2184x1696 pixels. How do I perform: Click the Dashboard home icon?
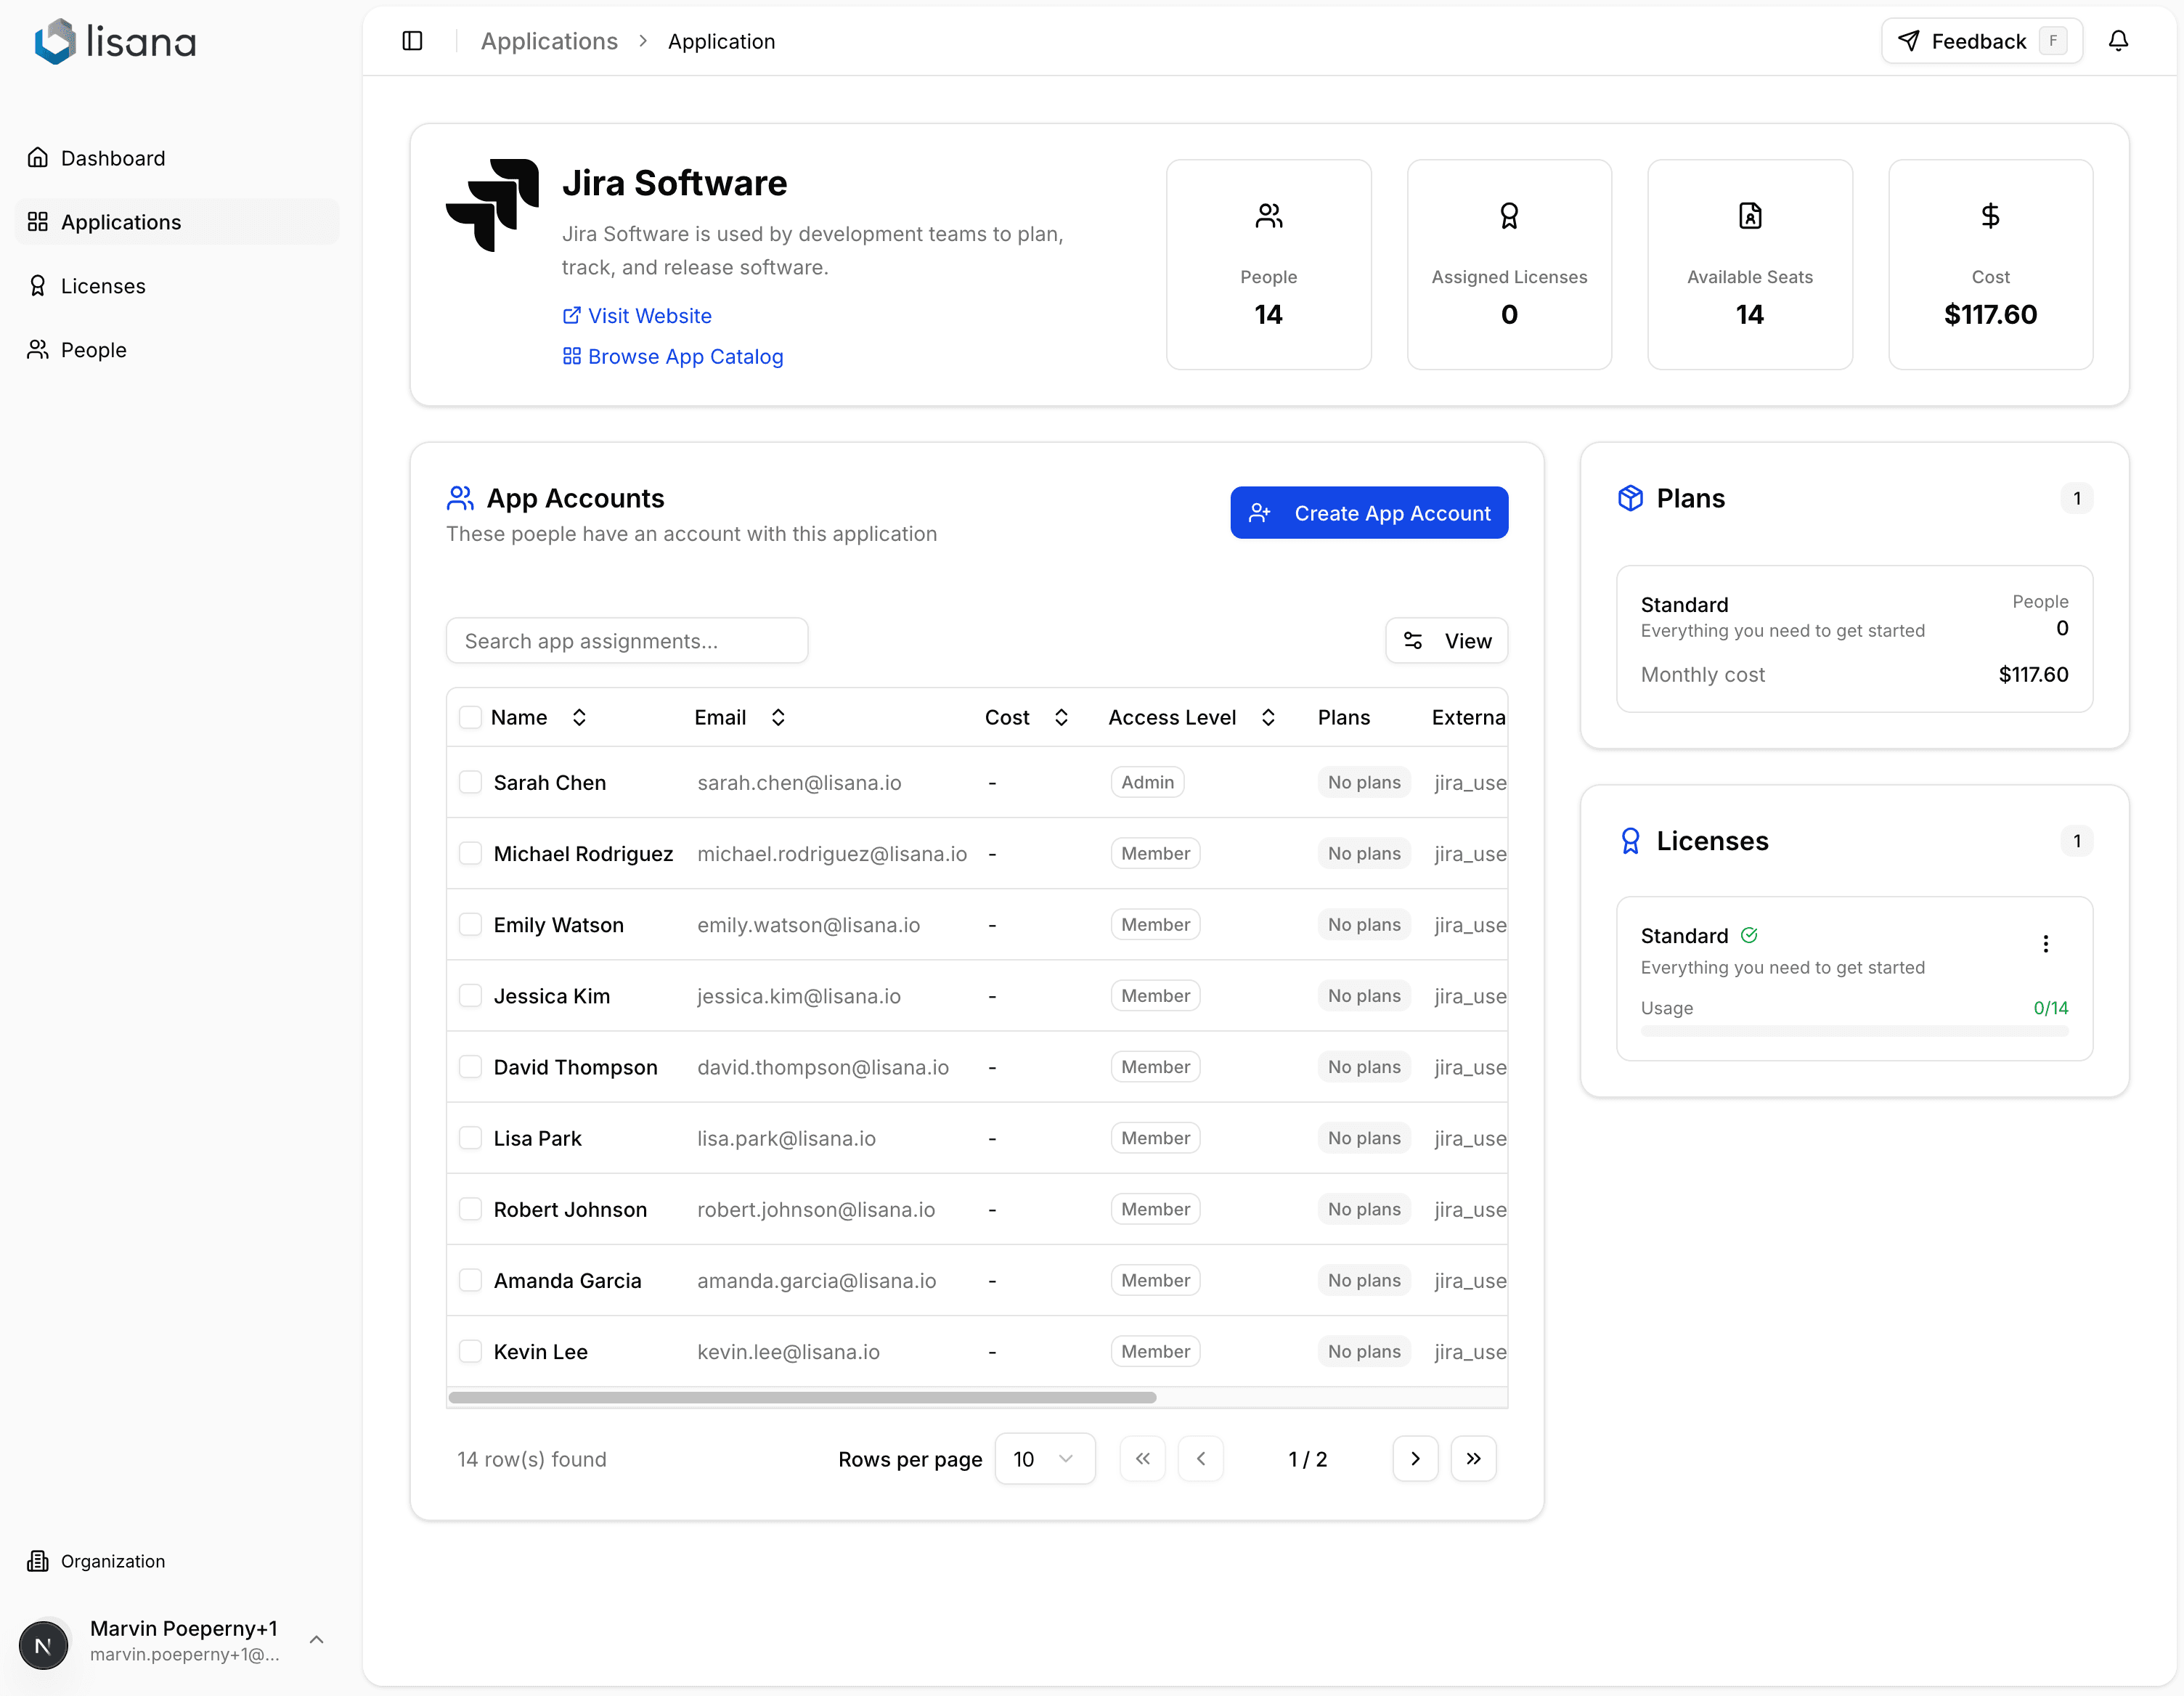[38, 157]
